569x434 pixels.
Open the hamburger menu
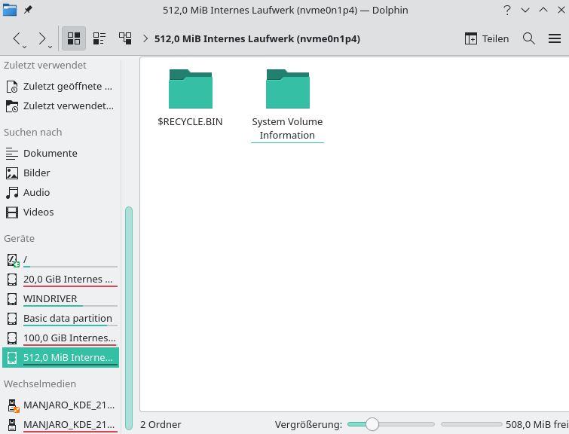tap(555, 38)
